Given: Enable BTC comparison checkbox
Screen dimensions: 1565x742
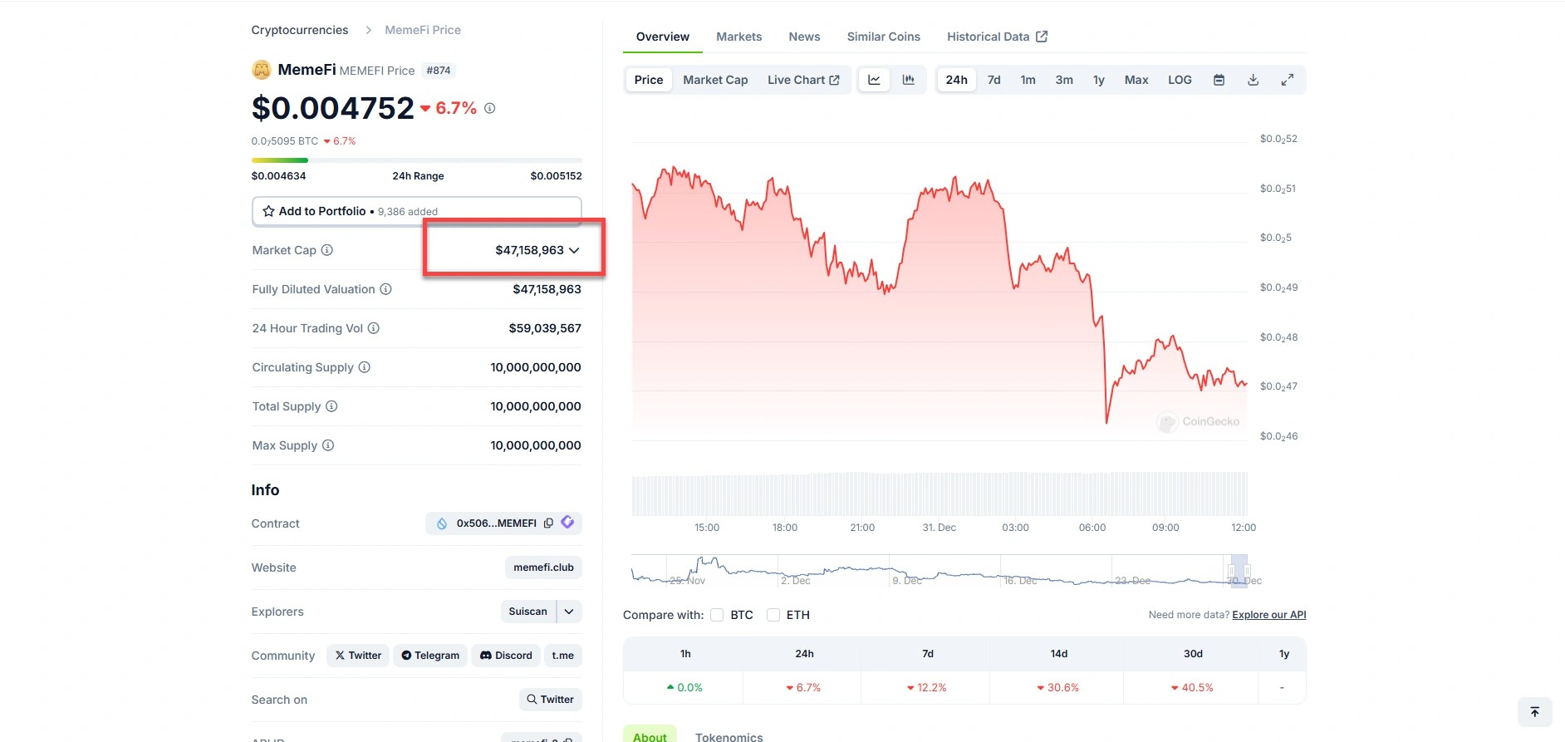Looking at the screenshot, I should (717, 615).
